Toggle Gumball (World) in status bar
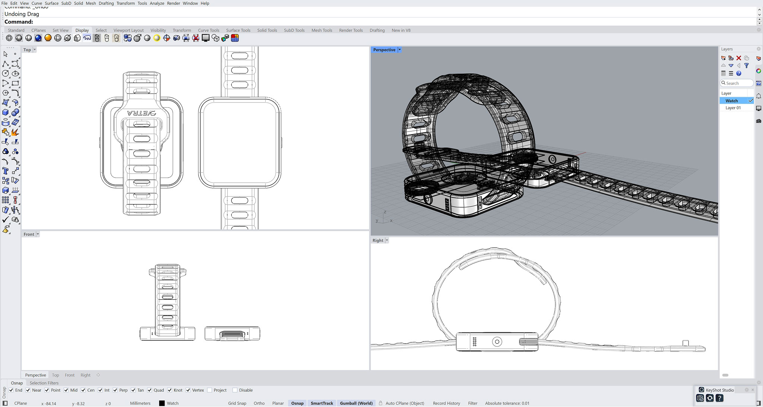Viewport: 763px width, 407px height. (356, 403)
